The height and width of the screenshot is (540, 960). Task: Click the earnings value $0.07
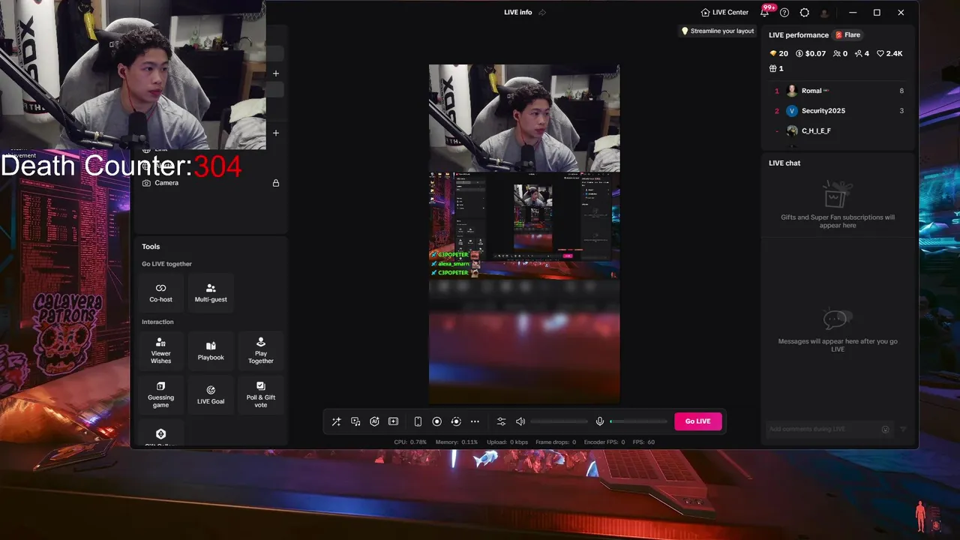coord(811,54)
